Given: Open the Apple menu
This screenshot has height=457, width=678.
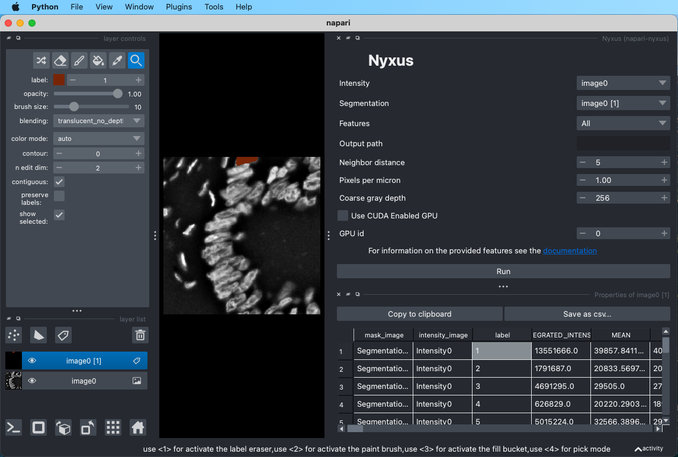Looking at the screenshot, I should 15,7.
